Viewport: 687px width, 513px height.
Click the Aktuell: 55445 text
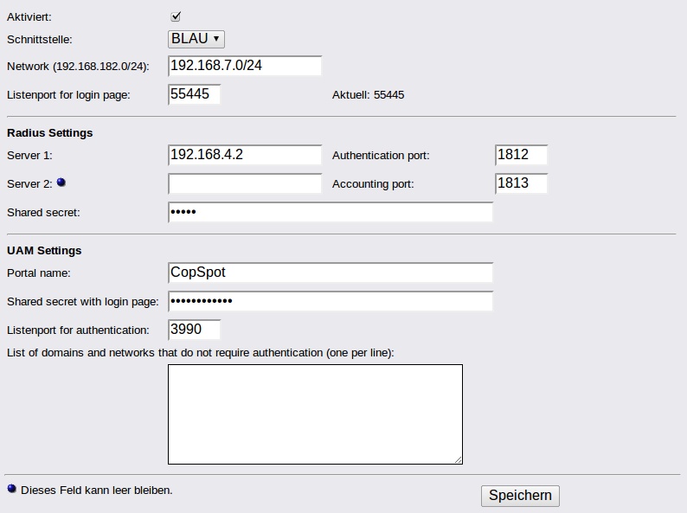click(x=368, y=95)
